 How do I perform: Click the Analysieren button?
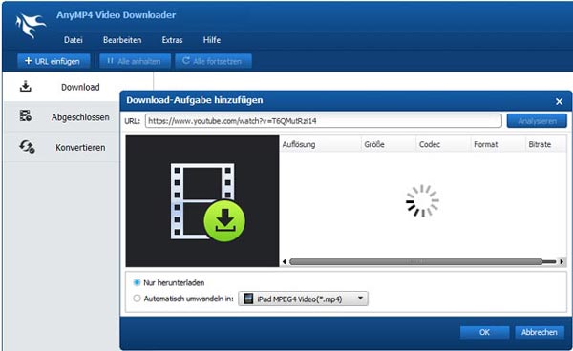click(x=537, y=121)
